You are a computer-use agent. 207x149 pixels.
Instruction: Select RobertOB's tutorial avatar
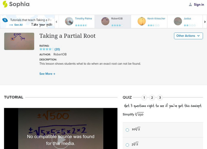point(105,21)
